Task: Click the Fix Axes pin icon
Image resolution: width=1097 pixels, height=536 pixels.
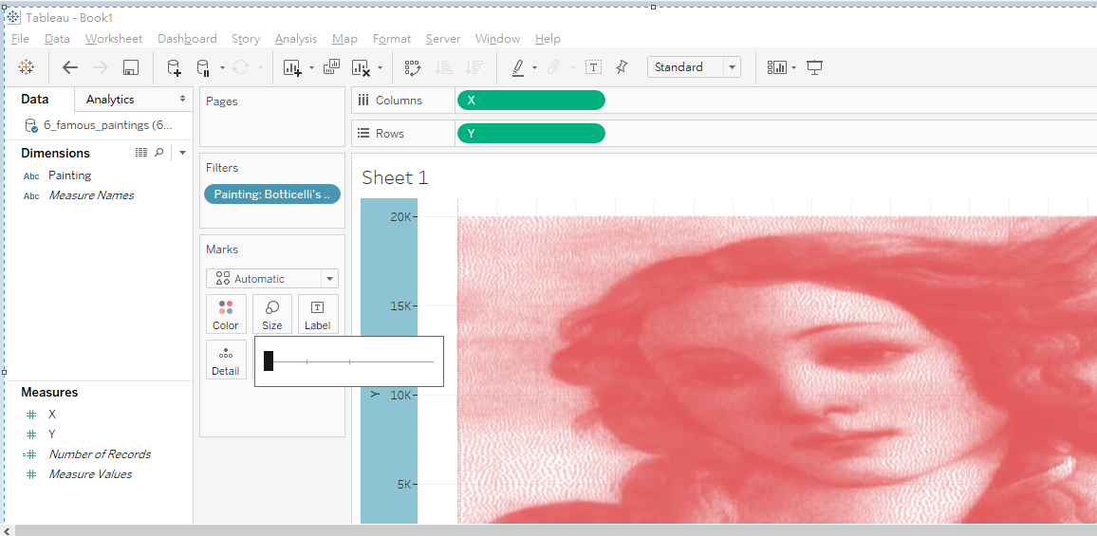Action: click(622, 67)
